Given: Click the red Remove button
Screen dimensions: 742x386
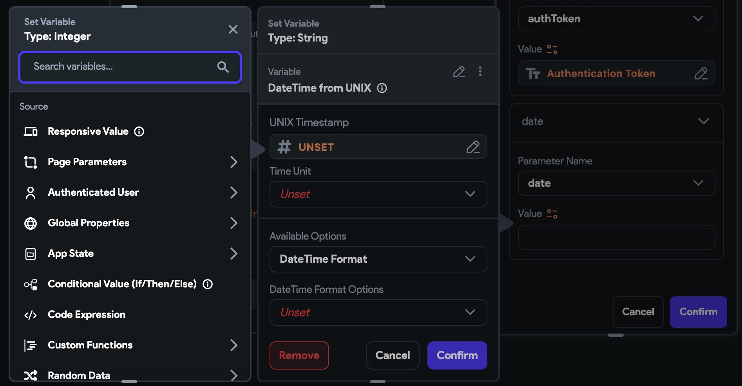Looking at the screenshot, I should [x=299, y=355].
